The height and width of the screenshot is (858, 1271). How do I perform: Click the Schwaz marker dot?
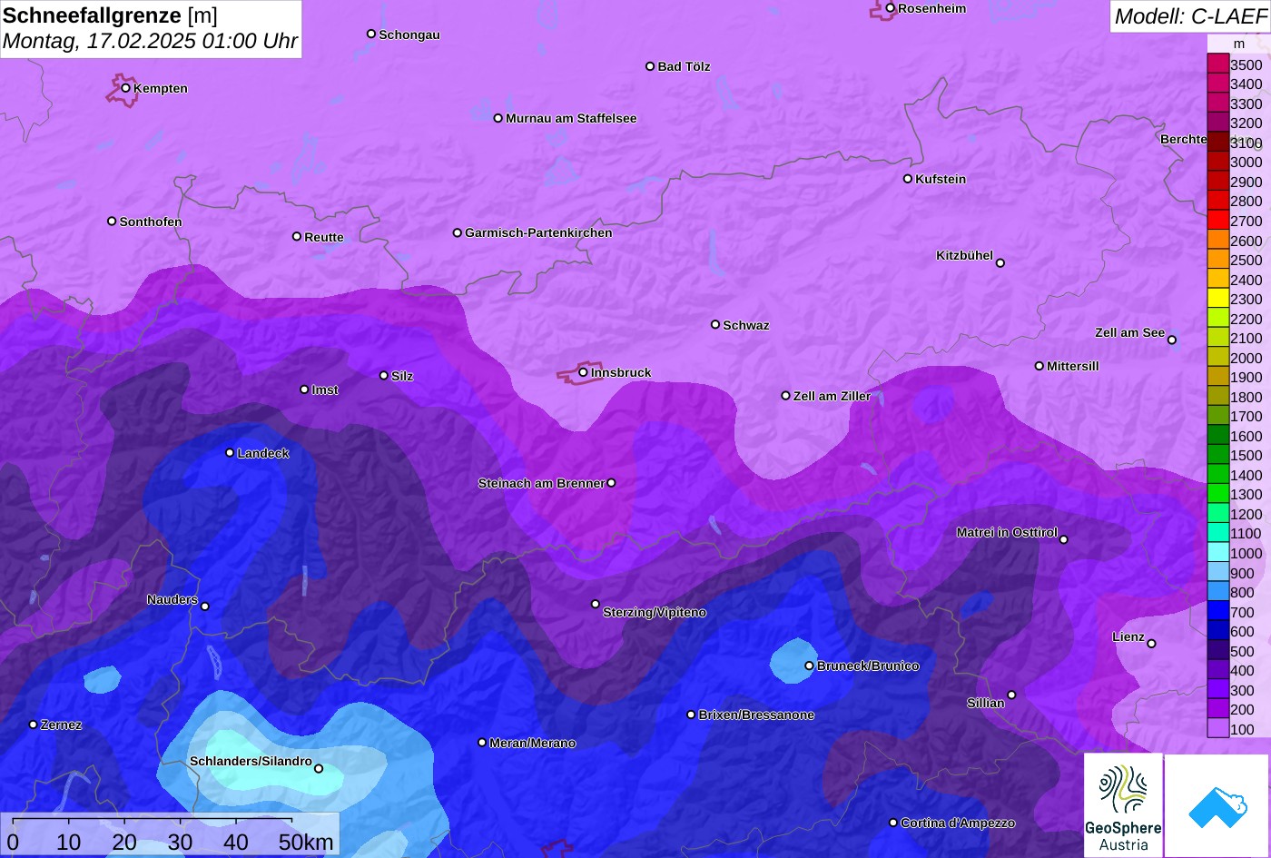coord(715,324)
